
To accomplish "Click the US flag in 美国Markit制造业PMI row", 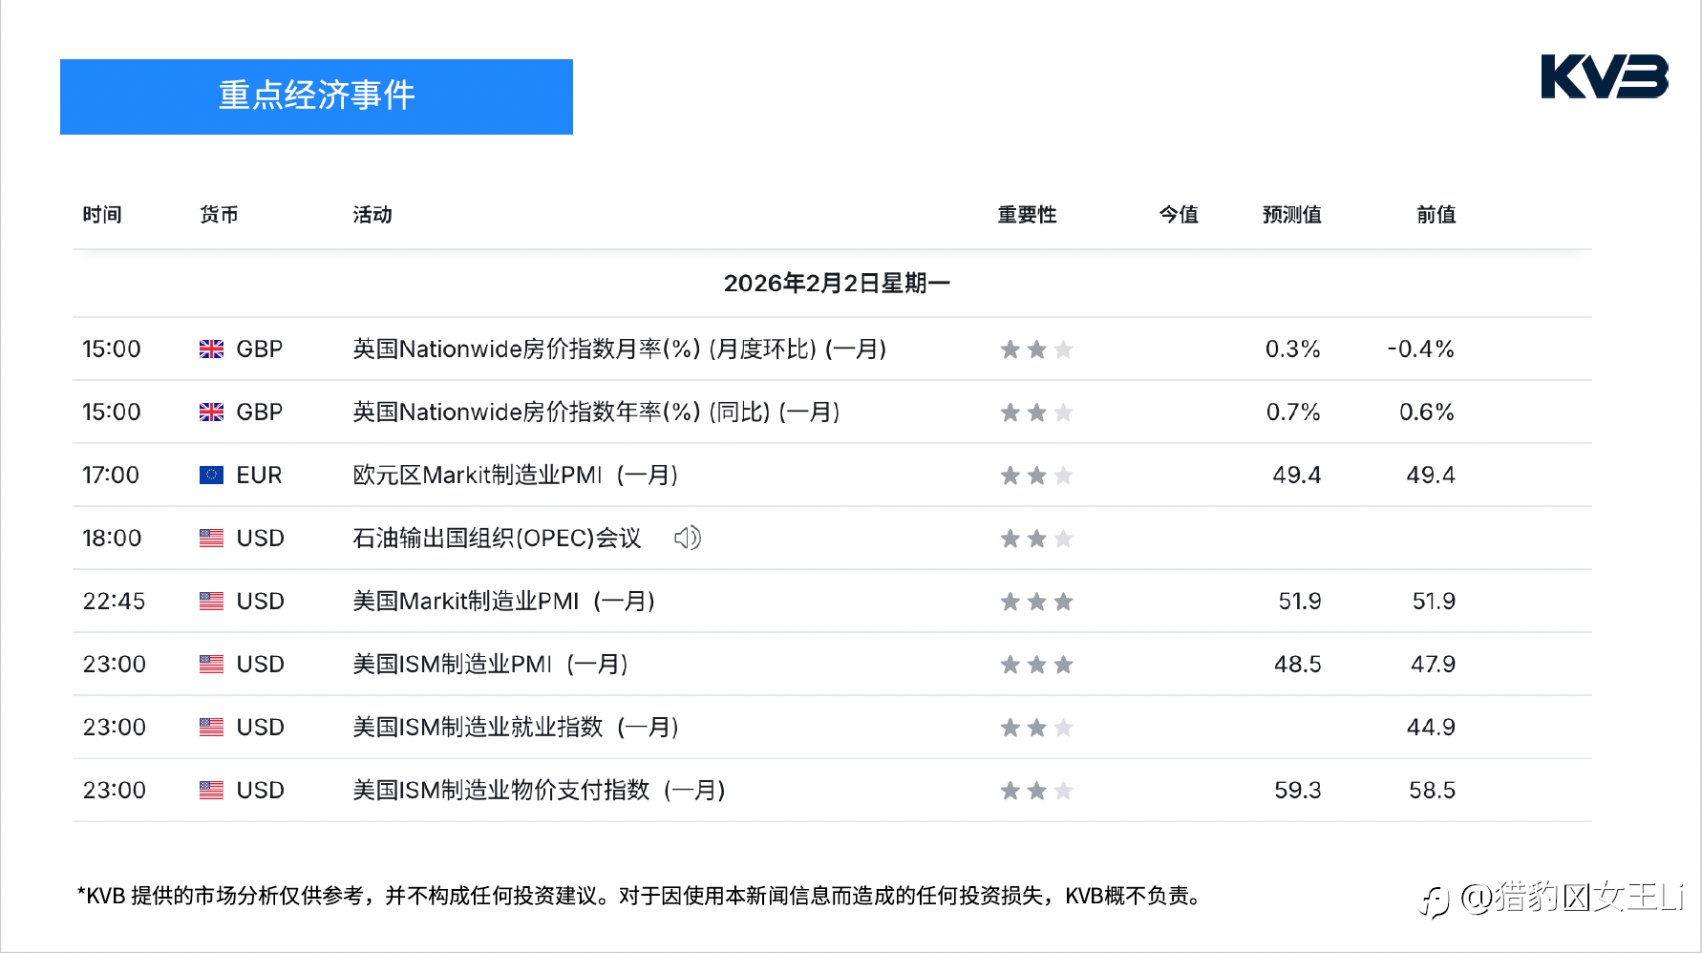I will [211, 602].
